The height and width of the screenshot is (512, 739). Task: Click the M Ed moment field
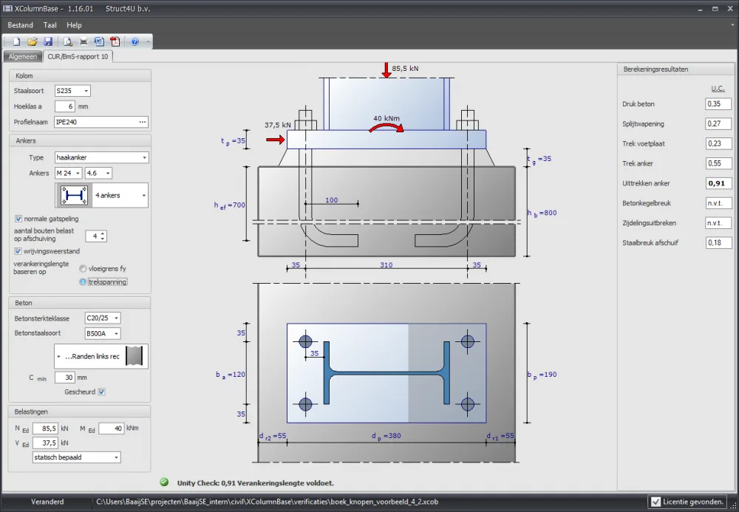click(112, 429)
